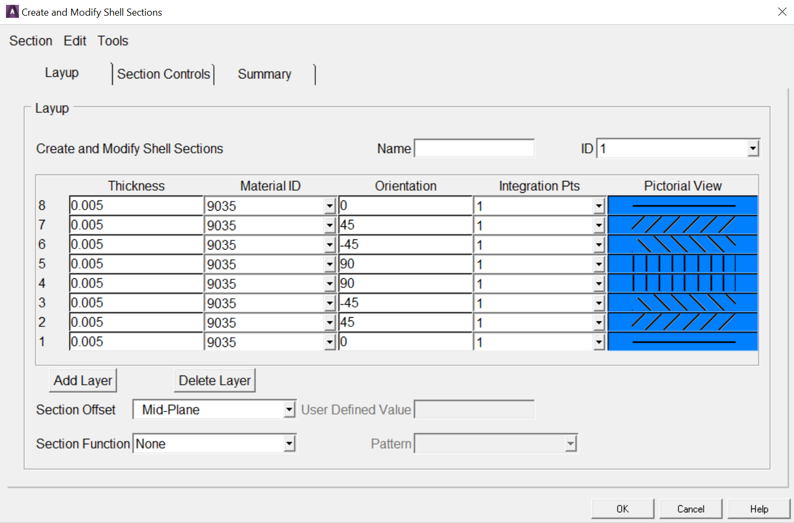Open the Edit menu

point(75,41)
